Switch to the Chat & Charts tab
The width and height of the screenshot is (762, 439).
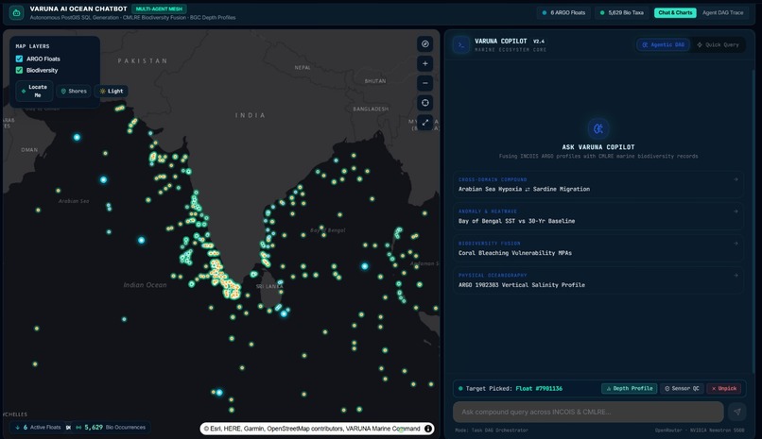point(675,12)
